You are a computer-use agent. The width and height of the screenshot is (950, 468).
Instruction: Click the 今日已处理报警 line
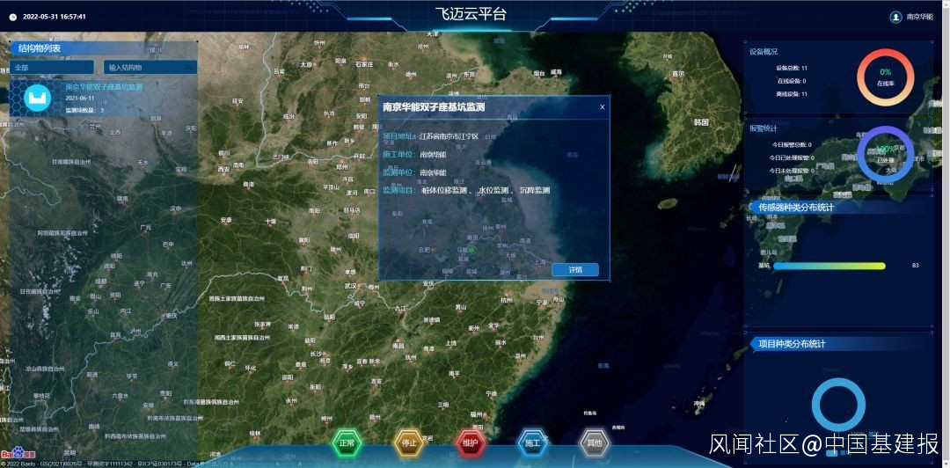791,158
